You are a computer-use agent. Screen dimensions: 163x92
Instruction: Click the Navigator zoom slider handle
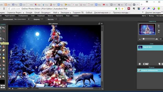coord(144,39)
